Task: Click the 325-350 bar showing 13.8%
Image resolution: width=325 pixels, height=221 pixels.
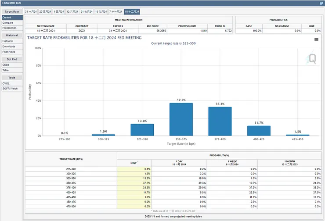Action: click(142, 130)
